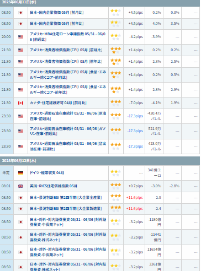This screenshot has height=271, width=201.
Task: Click Germany flag beside 経常収支 04月 row
Action: (x=20, y=173)
